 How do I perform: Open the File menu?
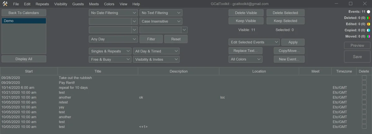[x=16, y=4]
